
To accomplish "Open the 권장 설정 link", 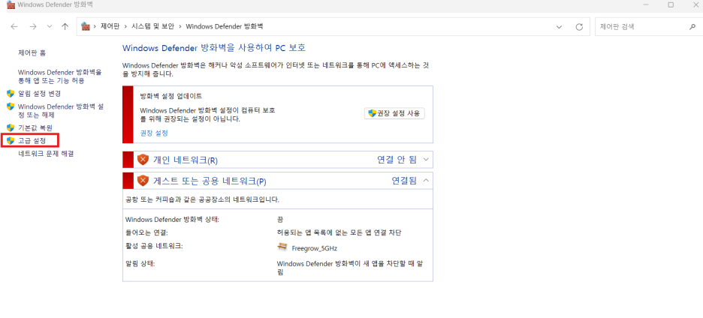I will pos(154,133).
